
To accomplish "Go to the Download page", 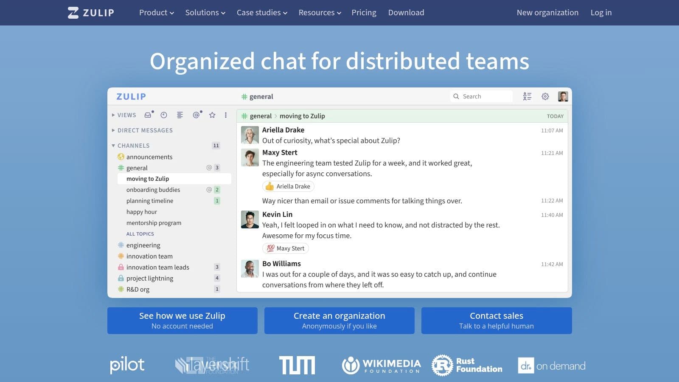I will (x=406, y=13).
